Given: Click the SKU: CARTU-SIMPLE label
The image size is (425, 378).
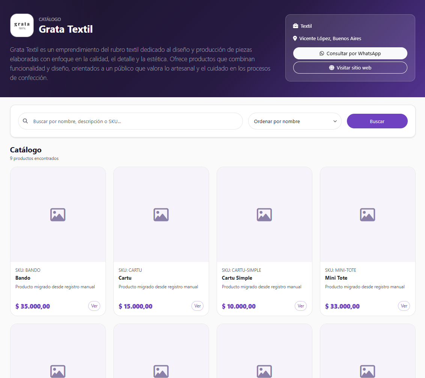Looking at the screenshot, I should point(241,270).
